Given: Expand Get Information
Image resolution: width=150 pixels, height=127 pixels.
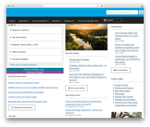Looking at the screenshot, I should pos(35,37).
